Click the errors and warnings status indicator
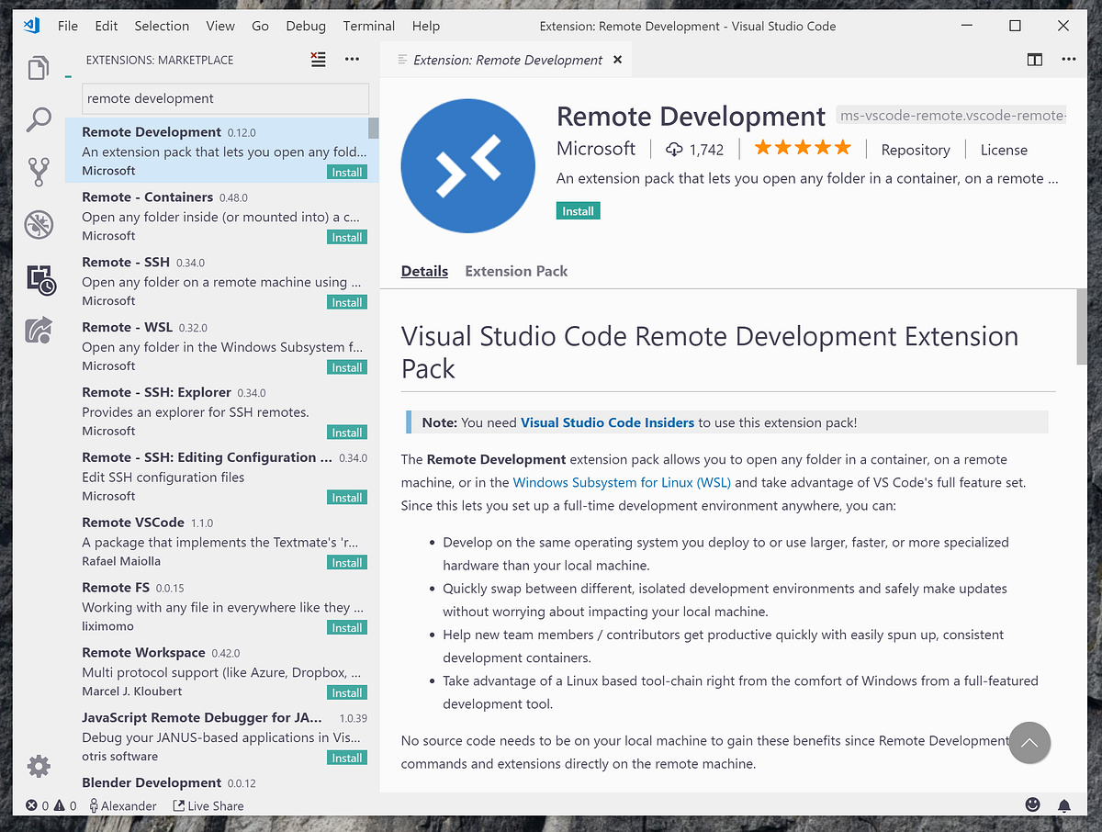Viewport: 1102px width, 832px height. (x=51, y=805)
